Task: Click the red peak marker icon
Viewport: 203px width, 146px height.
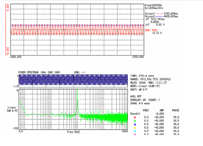Action: coord(135,118)
